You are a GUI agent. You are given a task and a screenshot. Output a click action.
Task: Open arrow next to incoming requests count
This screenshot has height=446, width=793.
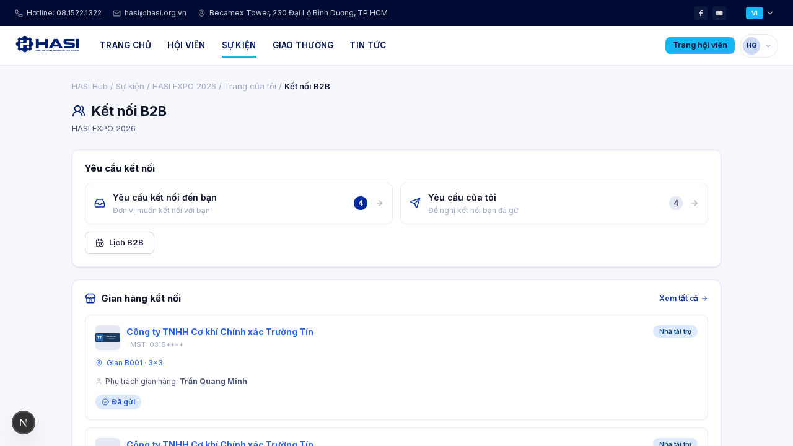point(379,203)
